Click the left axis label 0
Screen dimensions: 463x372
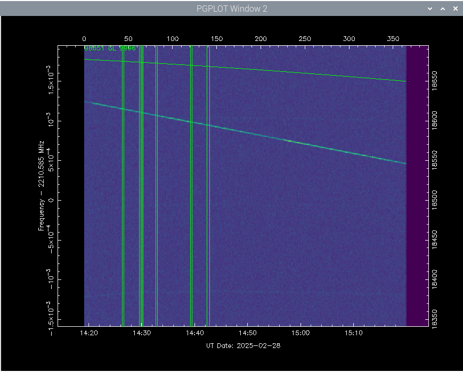click(x=51, y=200)
